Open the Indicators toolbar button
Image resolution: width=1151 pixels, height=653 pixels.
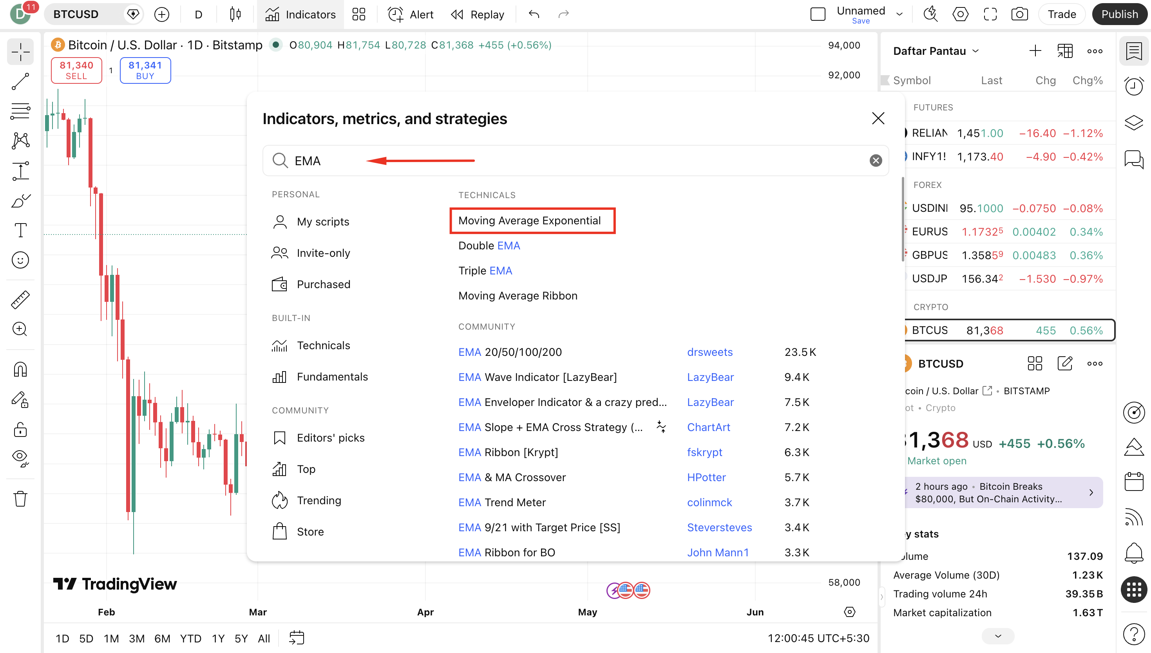(300, 14)
